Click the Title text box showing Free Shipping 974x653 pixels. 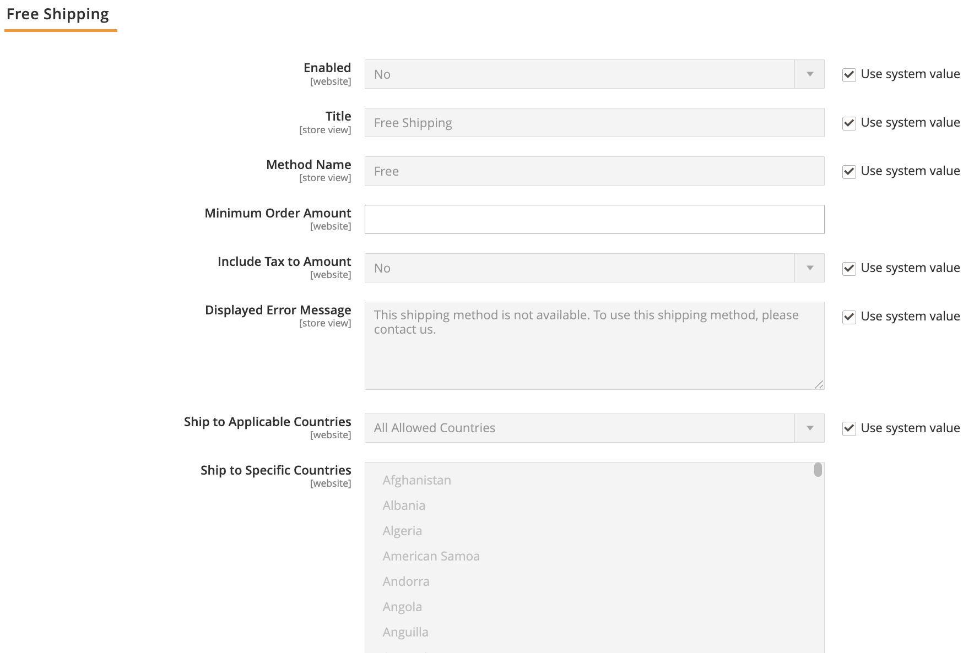(594, 122)
